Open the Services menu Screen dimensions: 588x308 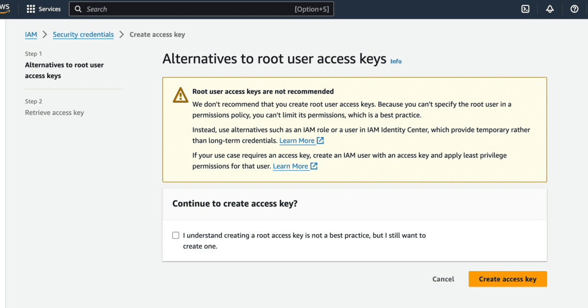(x=50, y=9)
